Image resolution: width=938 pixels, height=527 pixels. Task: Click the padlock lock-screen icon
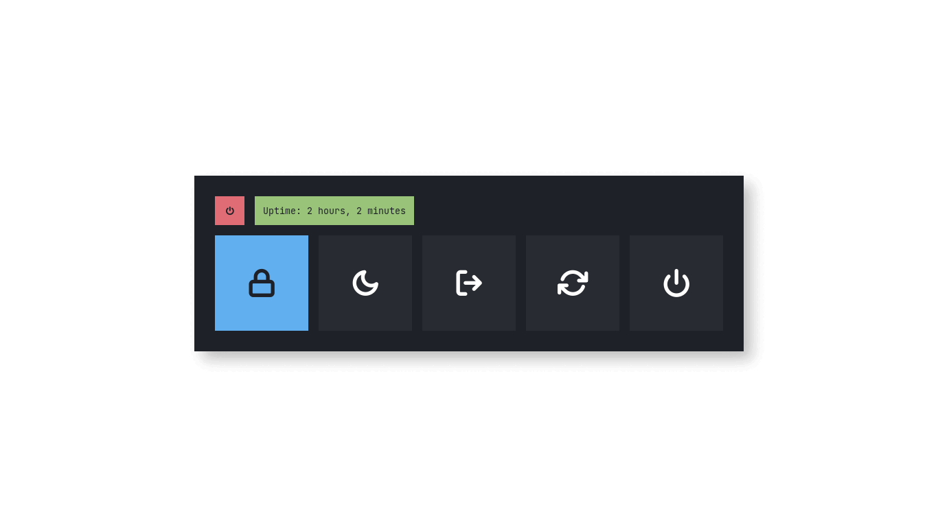pyautogui.click(x=262, y=283)
